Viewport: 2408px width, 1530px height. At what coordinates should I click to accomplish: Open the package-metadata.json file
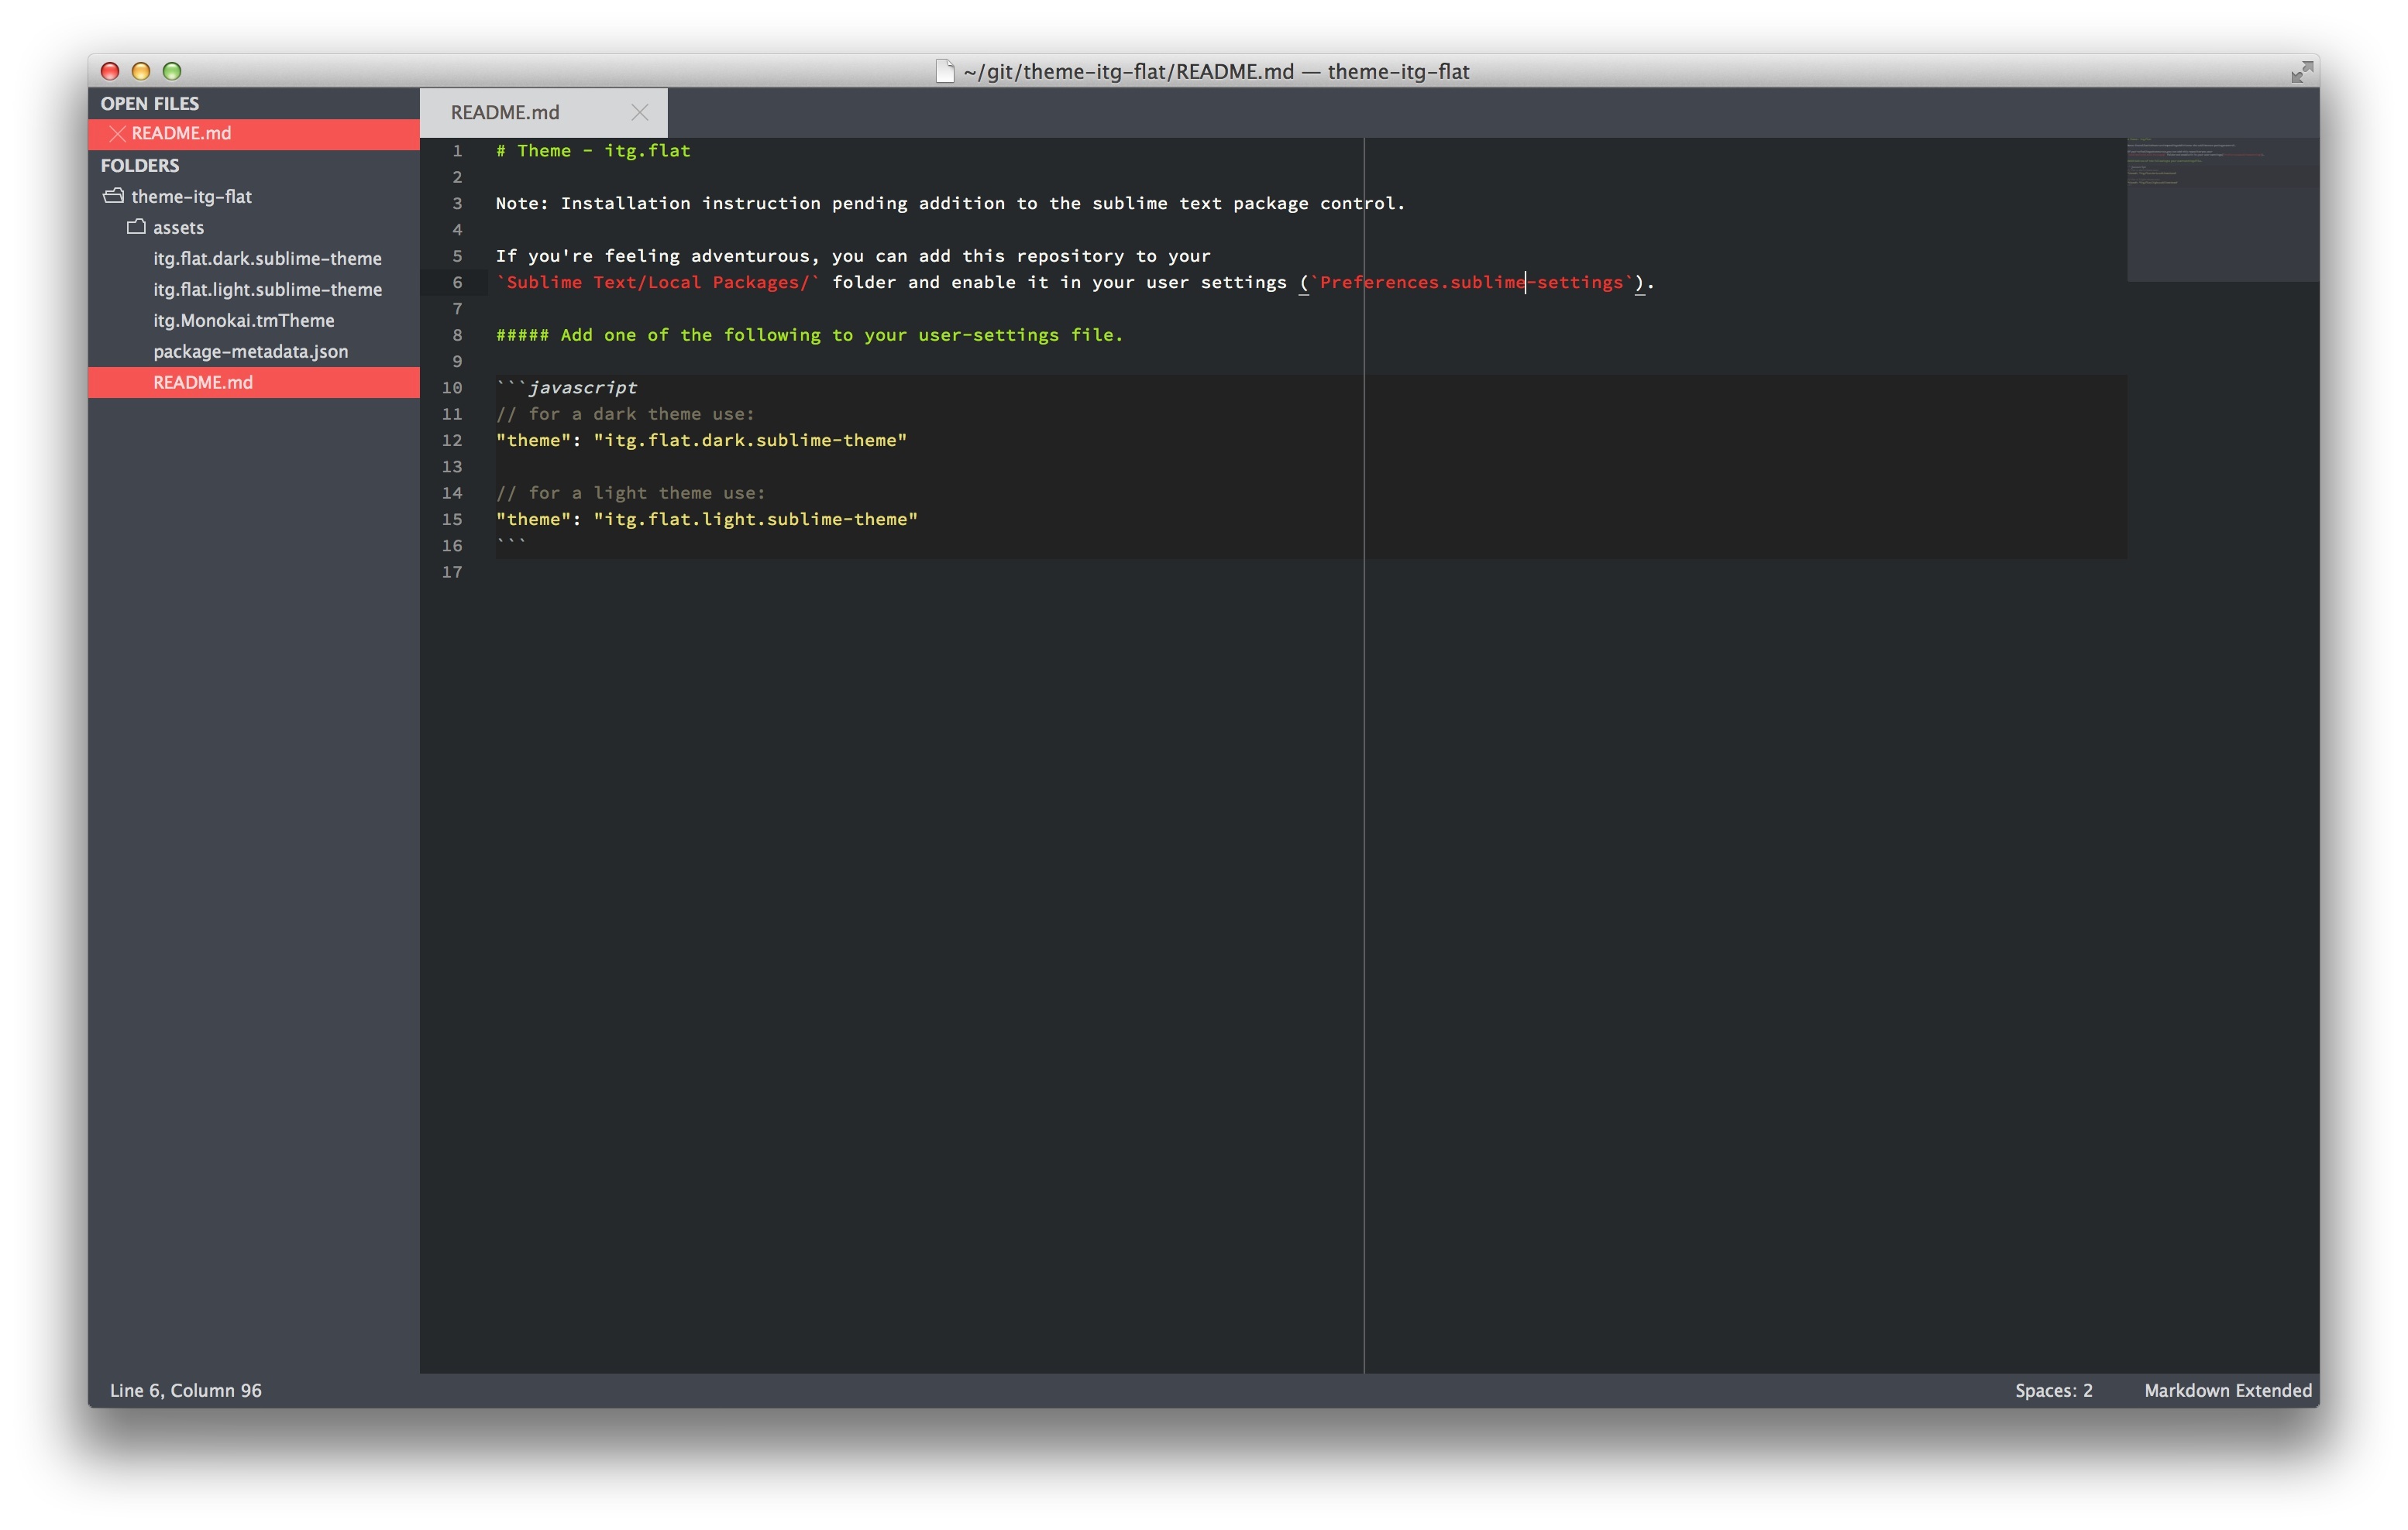click(250, 351)
